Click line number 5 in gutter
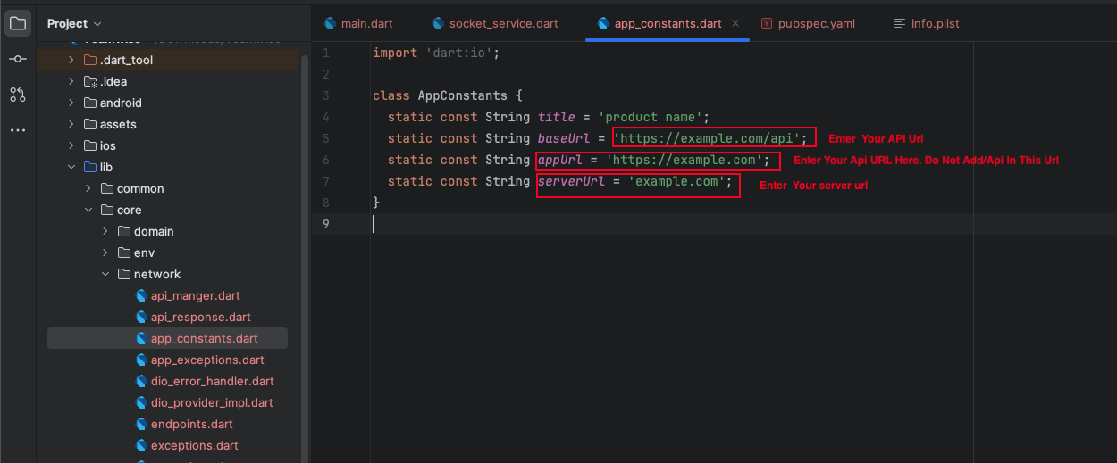 pos(326,138)
